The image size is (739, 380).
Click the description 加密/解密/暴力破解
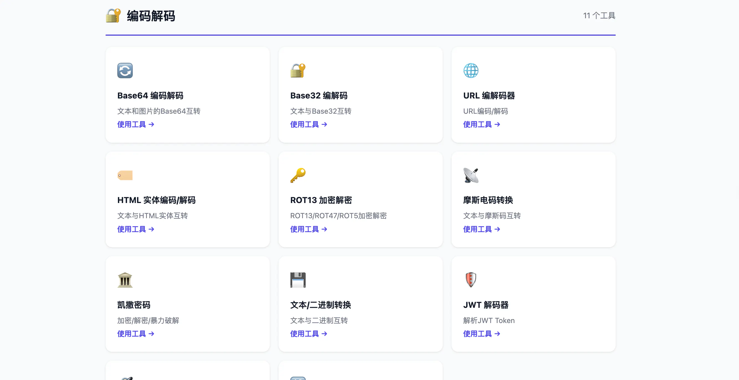click(148, 321)
